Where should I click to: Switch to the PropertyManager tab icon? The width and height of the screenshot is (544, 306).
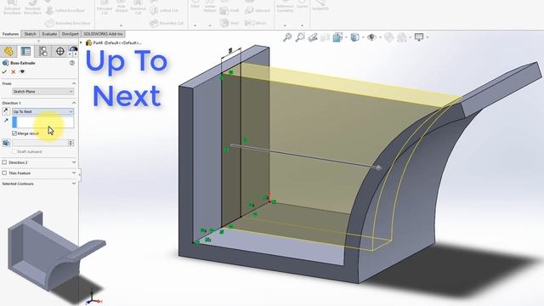click(x=25, y=51)
